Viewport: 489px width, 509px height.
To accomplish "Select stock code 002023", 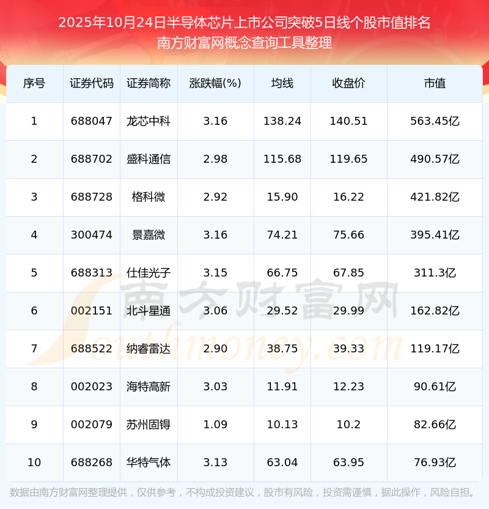I will click(92, 387).
